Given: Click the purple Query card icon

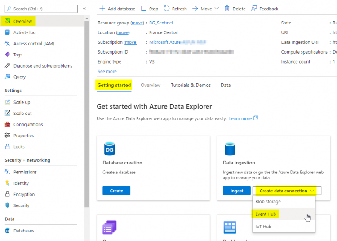Looking at the screenshot, I should 110,227.
